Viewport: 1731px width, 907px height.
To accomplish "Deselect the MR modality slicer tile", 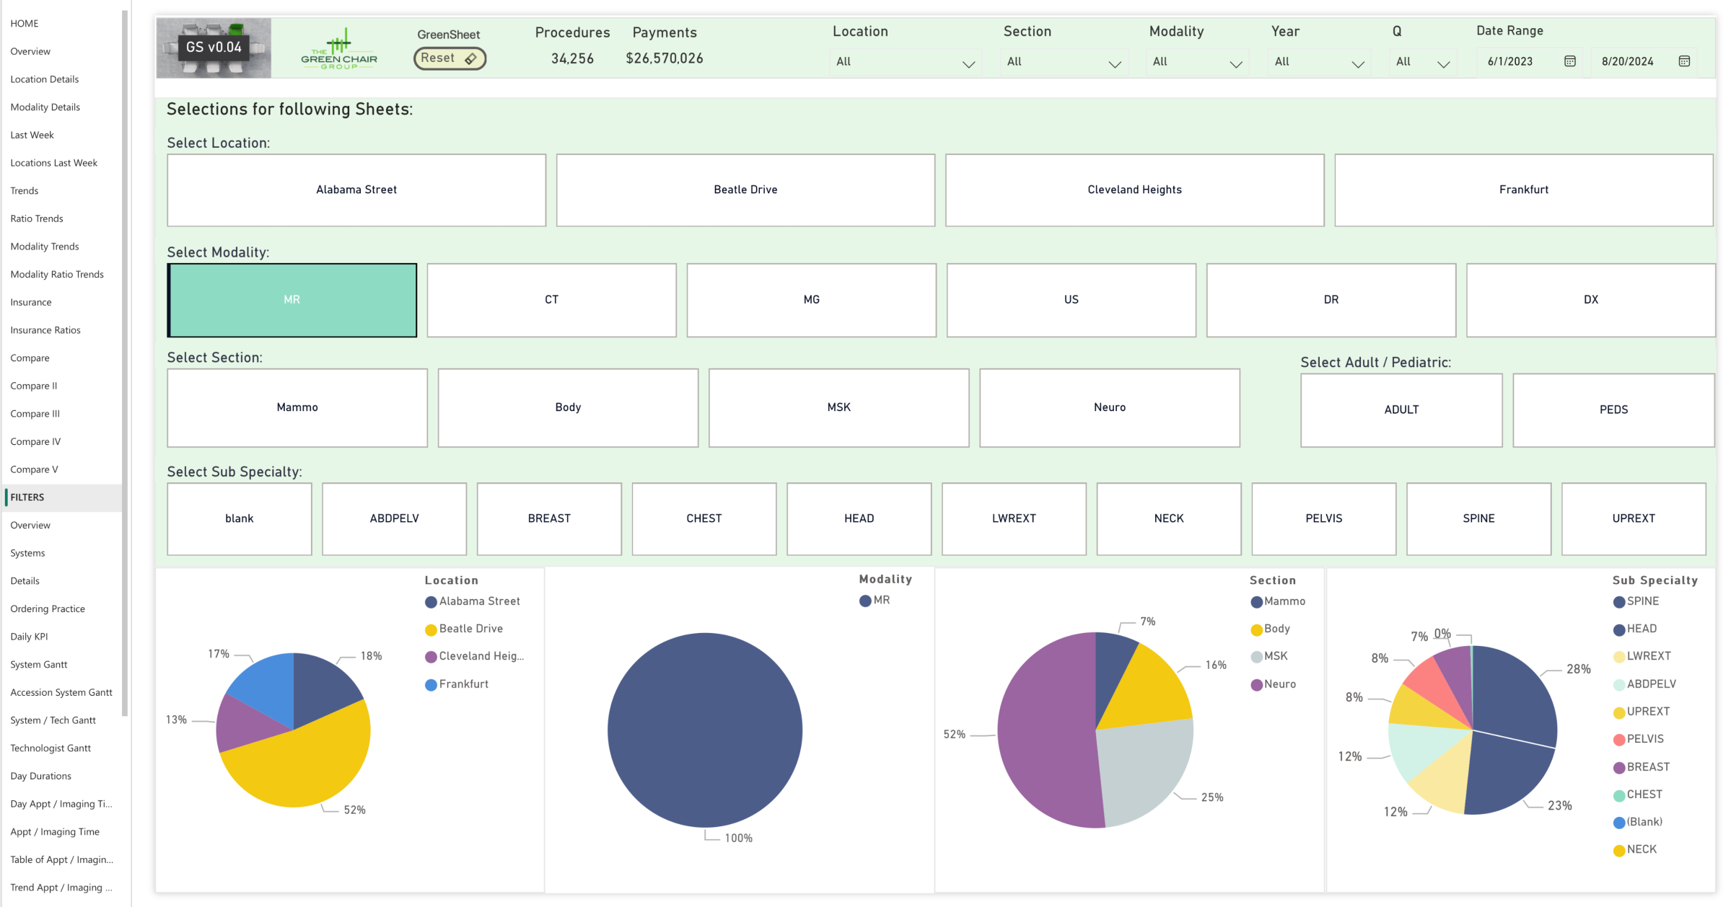I will [292, 300].
